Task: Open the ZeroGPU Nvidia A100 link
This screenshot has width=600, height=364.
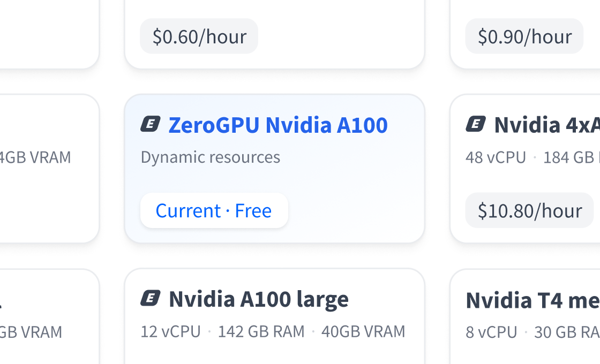Action: click(278, 125)
